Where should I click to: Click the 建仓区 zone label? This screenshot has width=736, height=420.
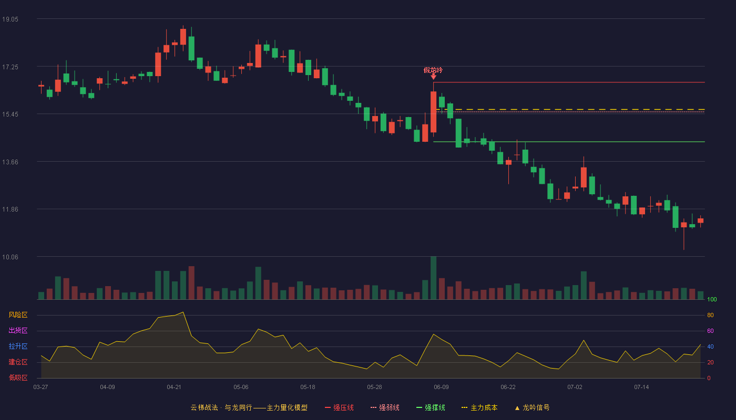[x=18, y=362]
